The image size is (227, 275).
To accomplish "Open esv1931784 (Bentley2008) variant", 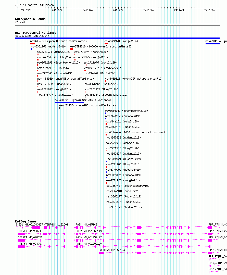I will tap(103, 68).
